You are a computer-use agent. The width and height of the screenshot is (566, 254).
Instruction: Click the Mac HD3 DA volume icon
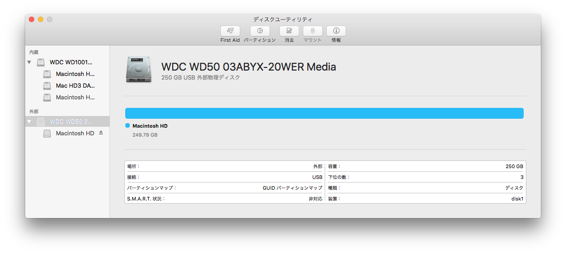point(47,86)
